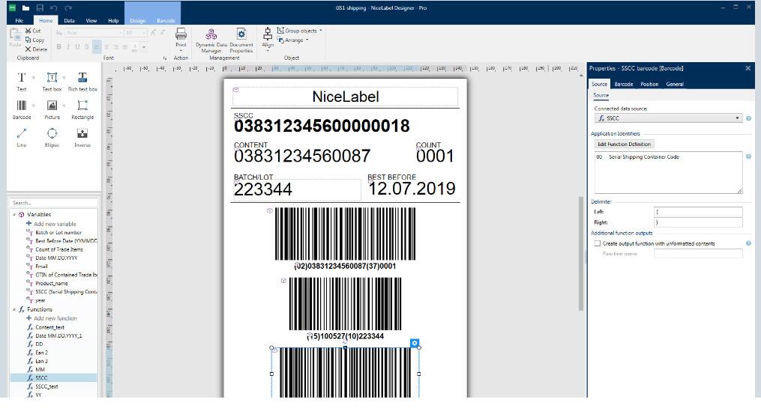Enable Create output function with unformatted contents
The width and height of the screenshot is (761, 414).
(x=598, y=243)
